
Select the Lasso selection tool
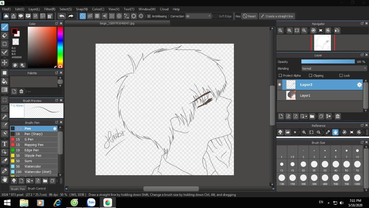pos(4,108)
